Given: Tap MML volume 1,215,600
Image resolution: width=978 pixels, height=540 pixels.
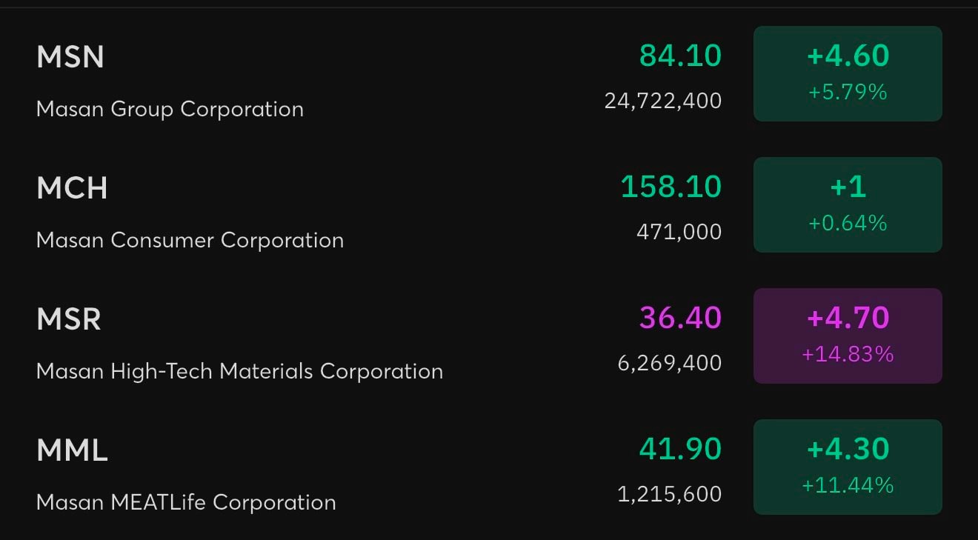Looking at the screenshot, I should click(x=669, y=493).
